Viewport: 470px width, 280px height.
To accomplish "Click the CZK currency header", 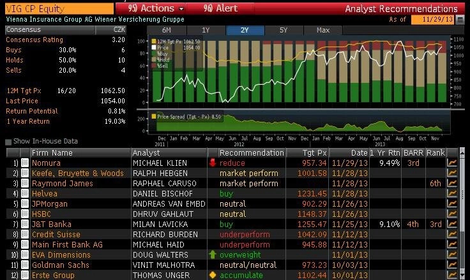I will pos(119,29).
